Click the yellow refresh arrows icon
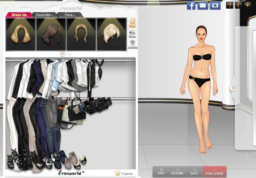Screen dimensions: 256x178 coord(238,5)
